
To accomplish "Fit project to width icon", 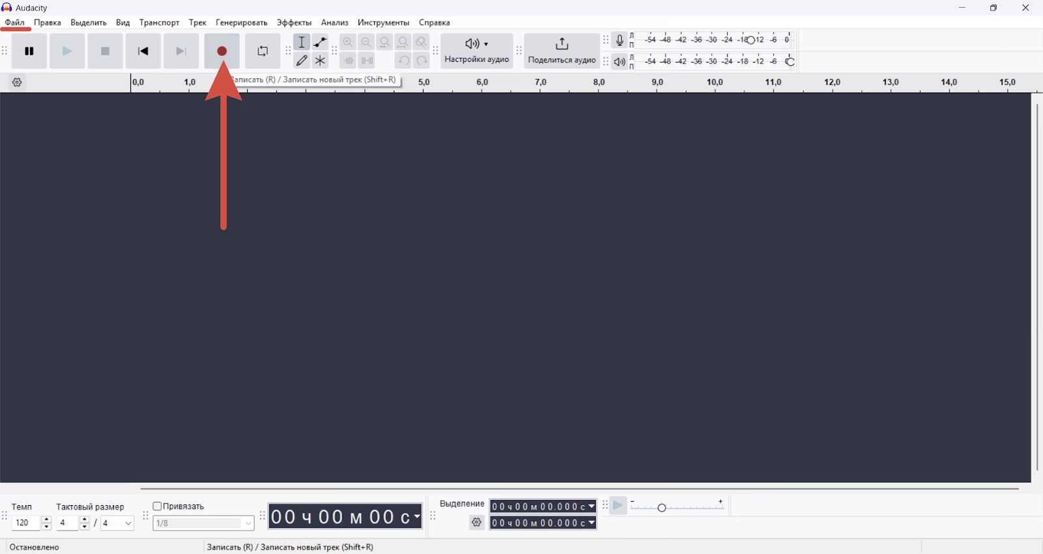I will [404, 42].
